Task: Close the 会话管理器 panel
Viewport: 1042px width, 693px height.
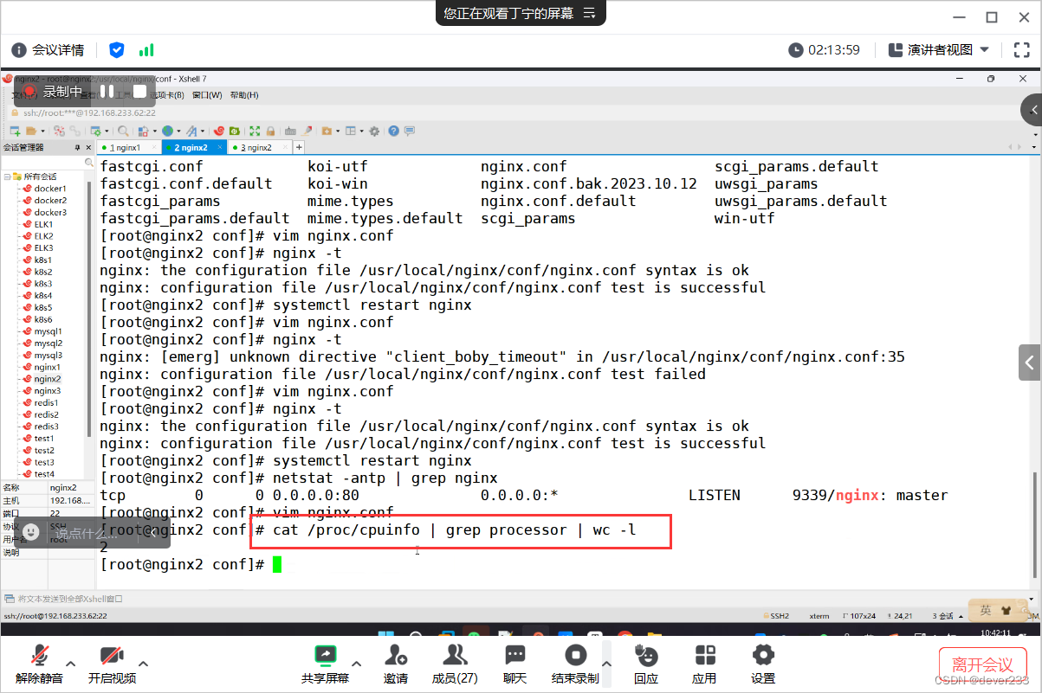Action: [89, 148]
